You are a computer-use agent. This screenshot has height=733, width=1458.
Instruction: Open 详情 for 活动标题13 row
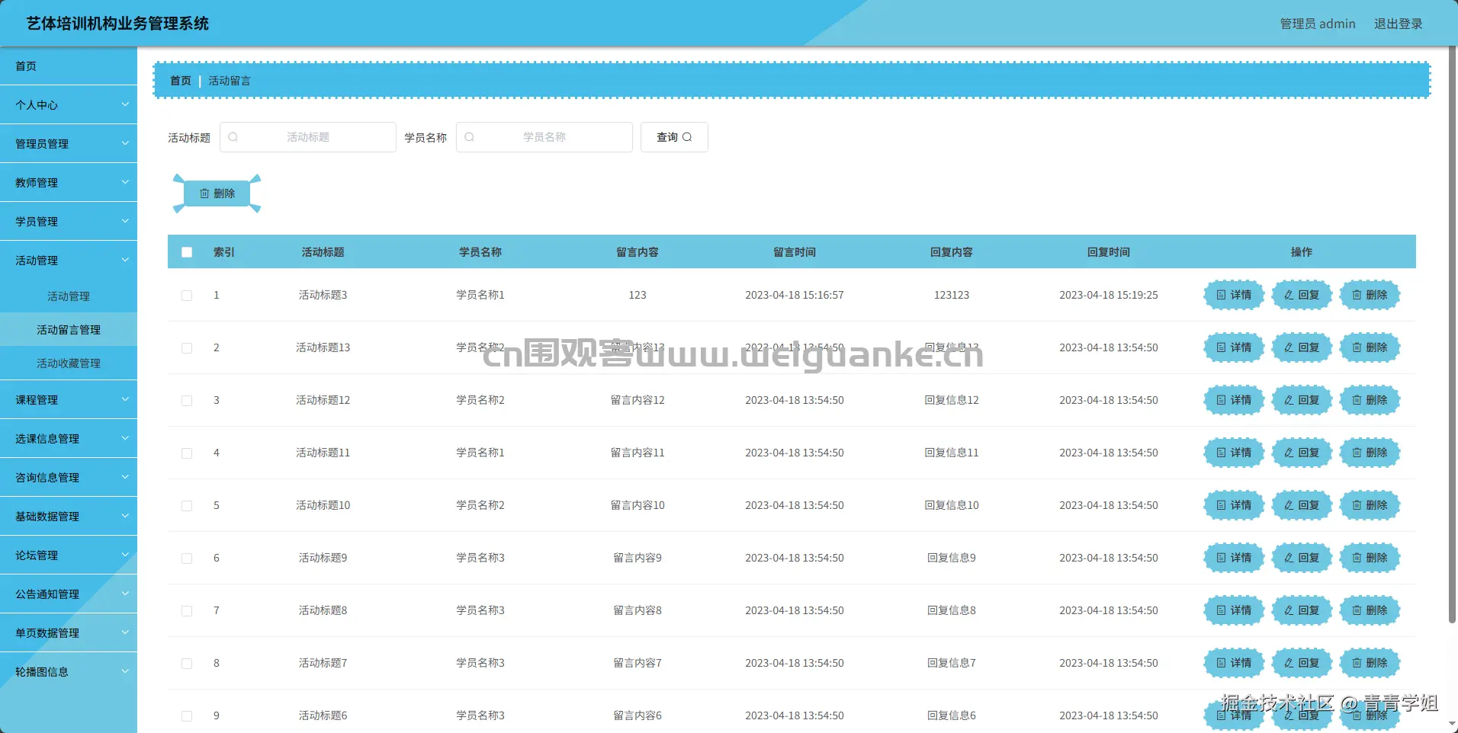click(x=1234, y=347)
